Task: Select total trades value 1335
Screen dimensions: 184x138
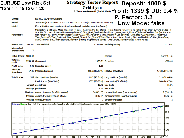Action: 32,77
